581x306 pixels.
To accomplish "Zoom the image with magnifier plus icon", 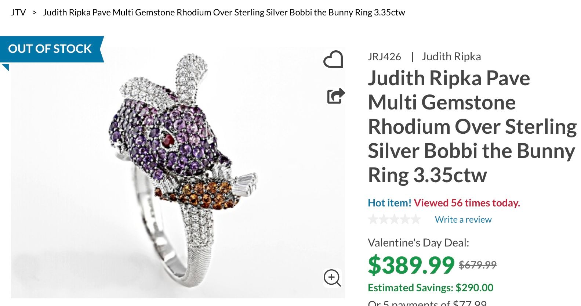I will pyautogui.click(x=332, y=278).
